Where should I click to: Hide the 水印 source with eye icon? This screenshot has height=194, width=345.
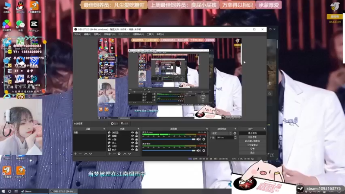coord(132,146)
